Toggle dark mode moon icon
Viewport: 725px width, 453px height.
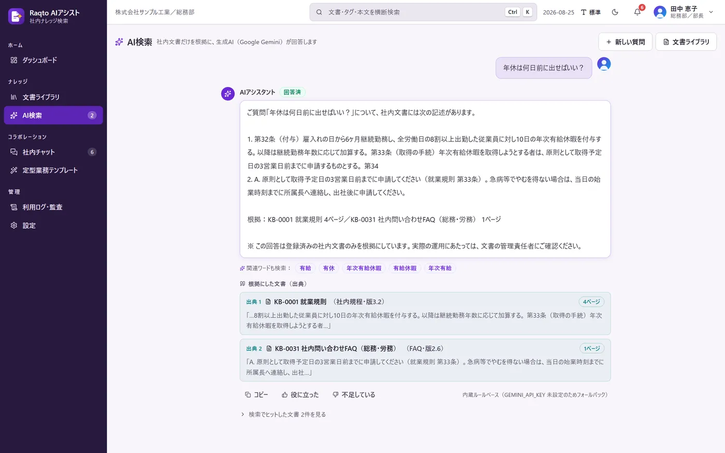coord(615,12)
